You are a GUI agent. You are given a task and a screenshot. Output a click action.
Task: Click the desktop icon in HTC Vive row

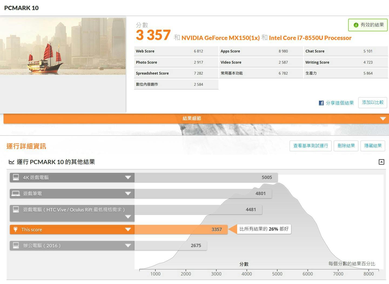16,210
